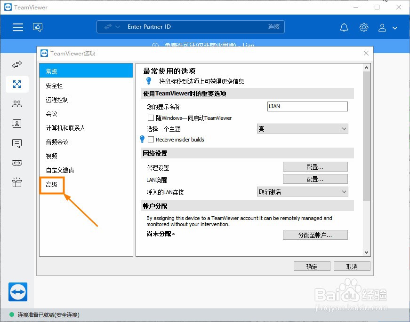Open the notifications bell
The width and height of the screenshot is (410, 322).
pyautogui.click(x=344, y=27)
